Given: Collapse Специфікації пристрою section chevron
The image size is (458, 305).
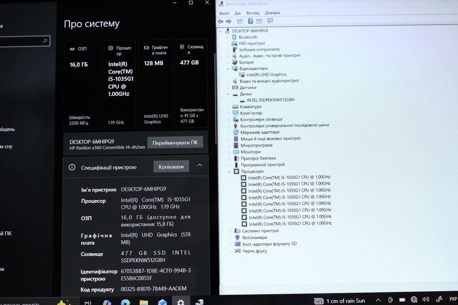Looking at the screenshot, I should pos(200,166).
